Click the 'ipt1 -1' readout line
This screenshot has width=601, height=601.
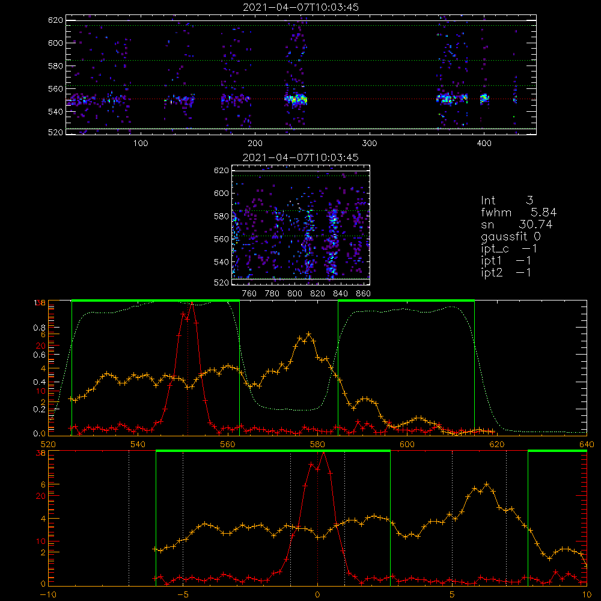tap(505, 261)
